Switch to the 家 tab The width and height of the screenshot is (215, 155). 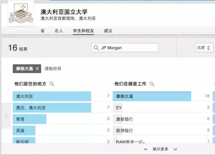coord(43,31)
